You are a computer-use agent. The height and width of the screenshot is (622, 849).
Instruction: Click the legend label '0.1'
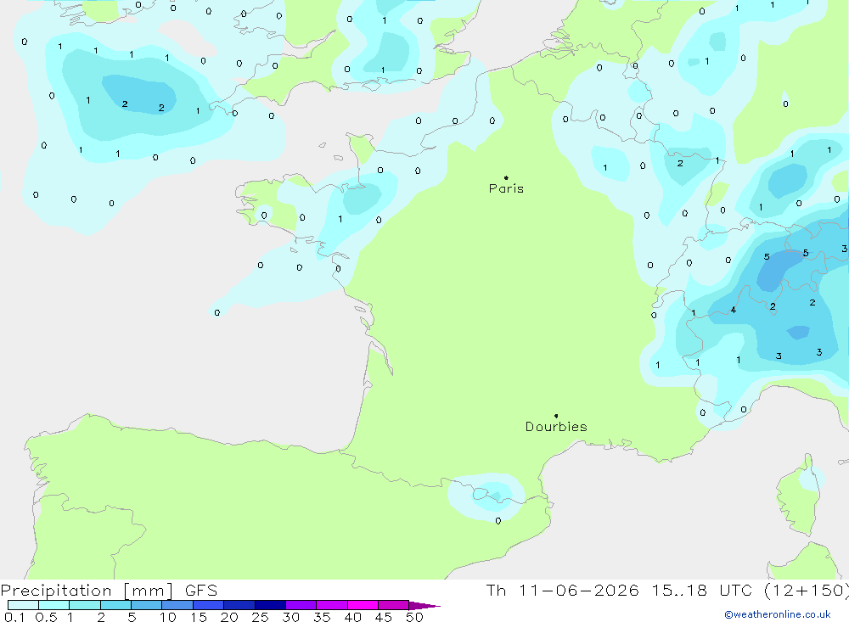pyautogui.click(x=14, y=617)
